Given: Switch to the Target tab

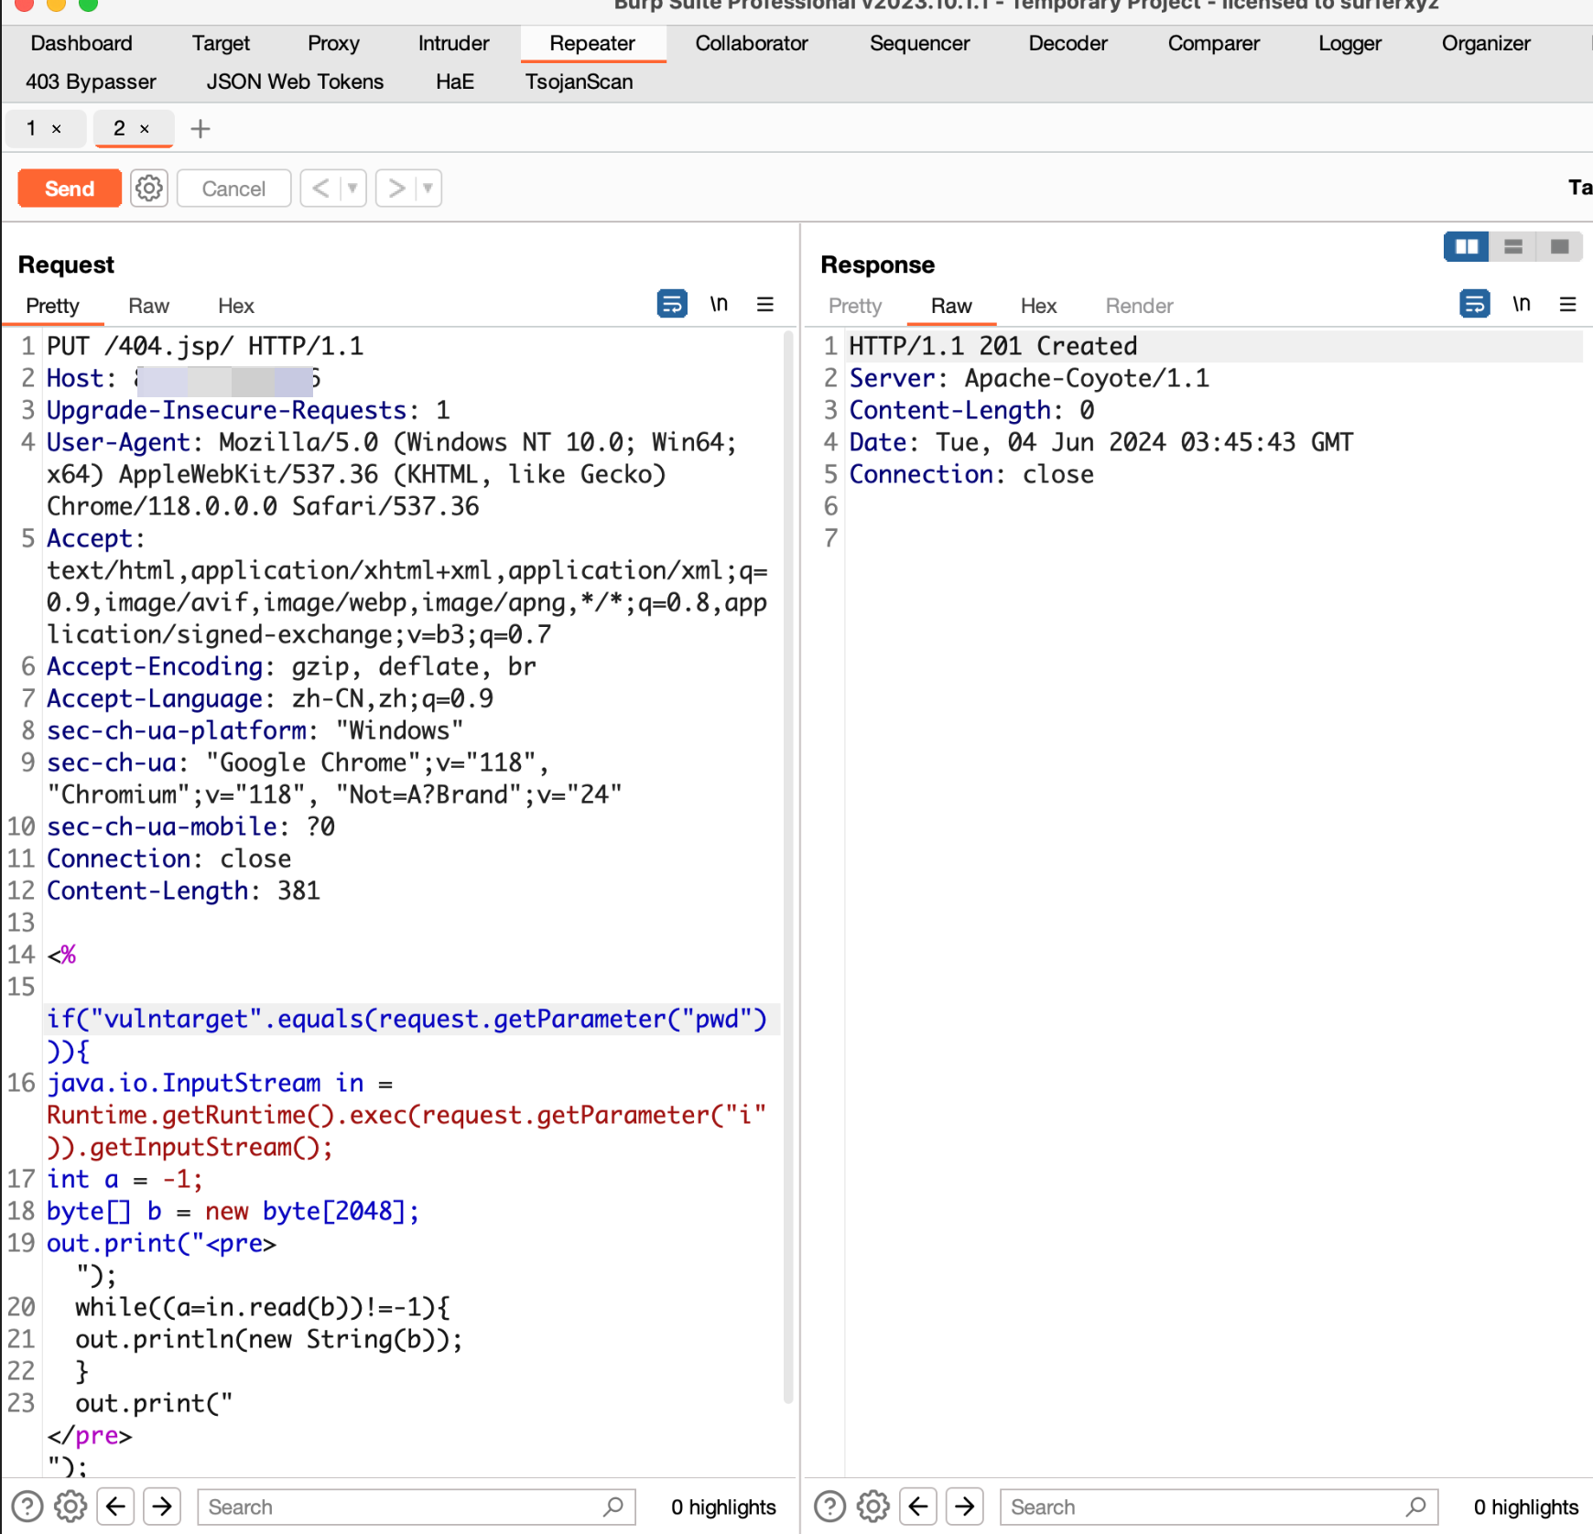Looking at the screenshot, I should (221, 43).
